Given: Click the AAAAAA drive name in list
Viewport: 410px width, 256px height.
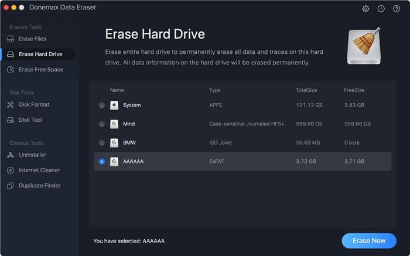Looking at the screenshot, I should pyautogui.click(x=134, y=162).
